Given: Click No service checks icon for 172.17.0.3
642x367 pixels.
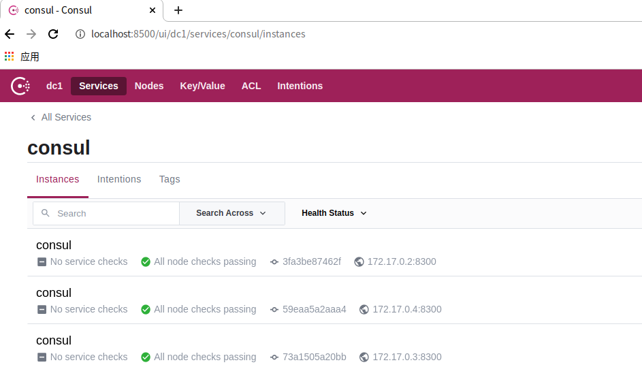Looking at the screenshot, I should click(x=42, y=357).
